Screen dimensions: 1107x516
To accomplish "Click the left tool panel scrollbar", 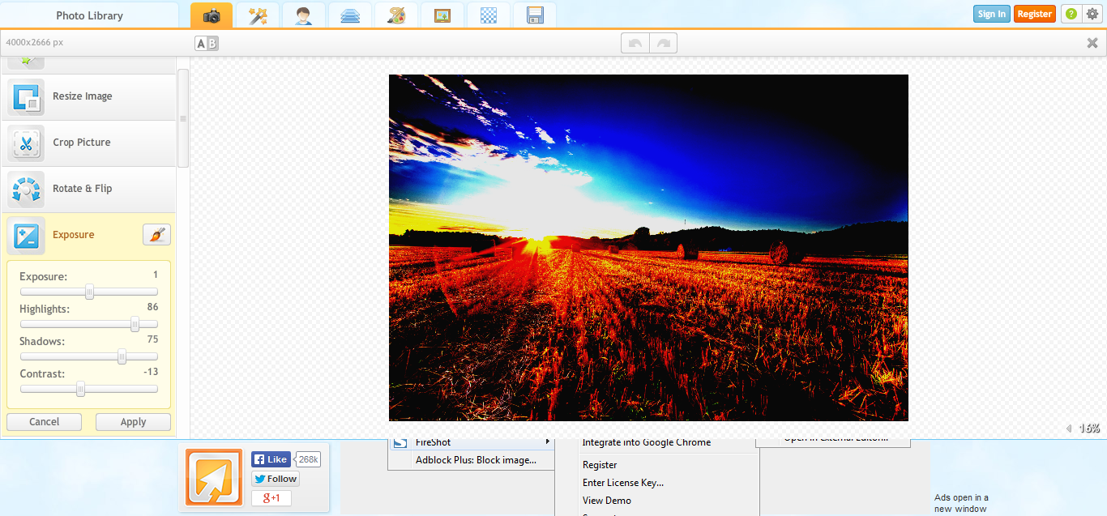I will 183,118.
